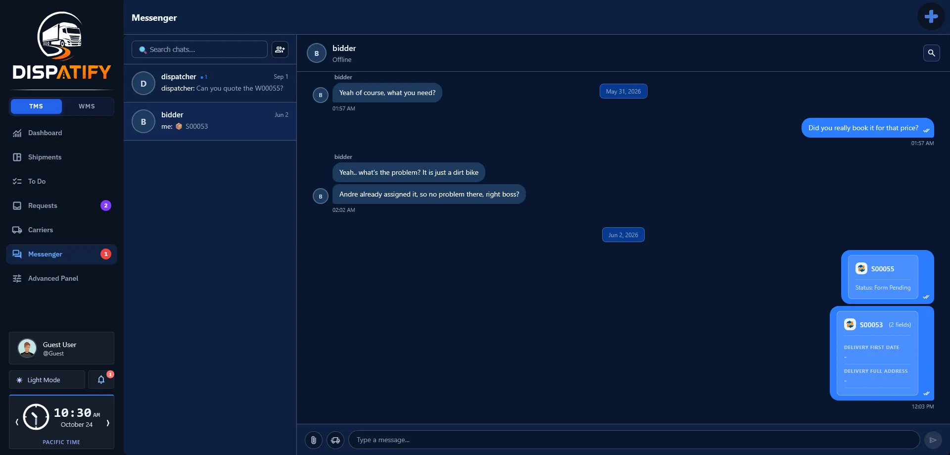The width and height of the screenshot is (950, 455).
Task: Open new group chat icon beside search
Action: 280,50
